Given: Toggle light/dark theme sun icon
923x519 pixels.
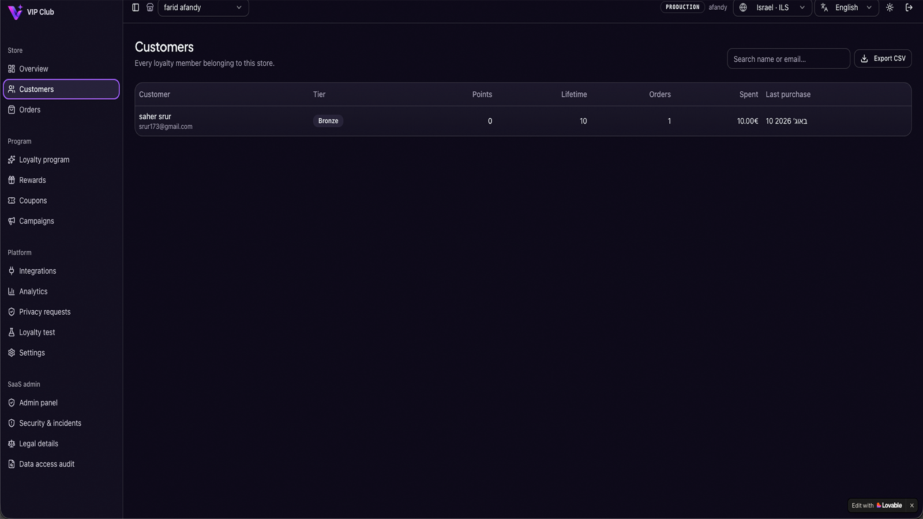Looking at the screenshot, I should click(x=890, y=7).
